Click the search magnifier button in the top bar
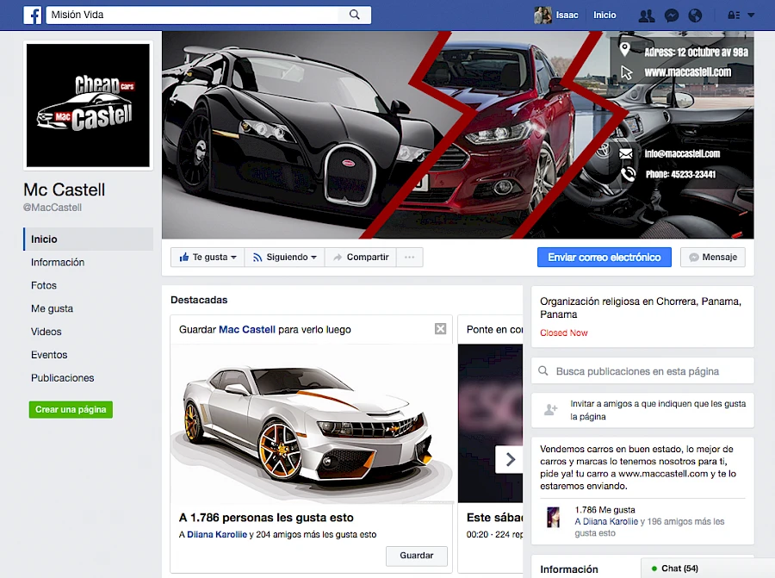The height and width of the screenshot is (578, 775). [355, 15]
